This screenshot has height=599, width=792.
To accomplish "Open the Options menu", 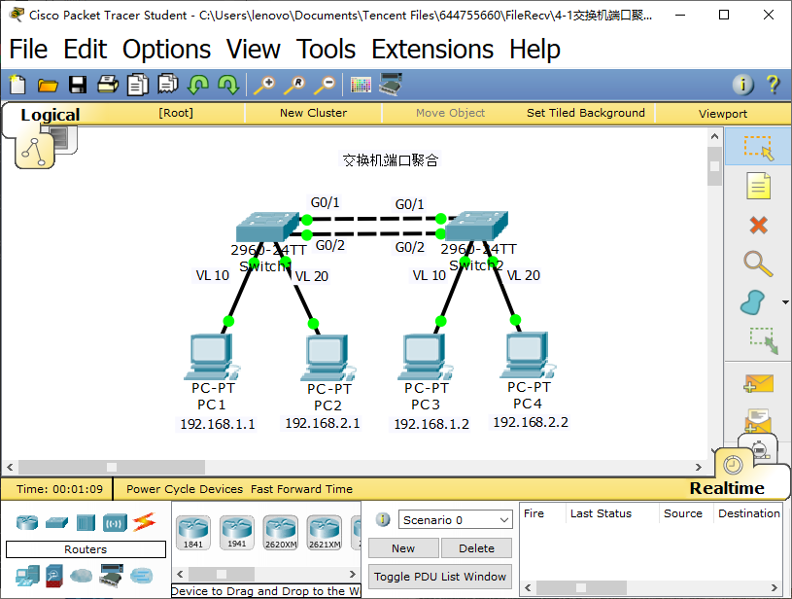I will pyautogui.click(x=167, y=49).
